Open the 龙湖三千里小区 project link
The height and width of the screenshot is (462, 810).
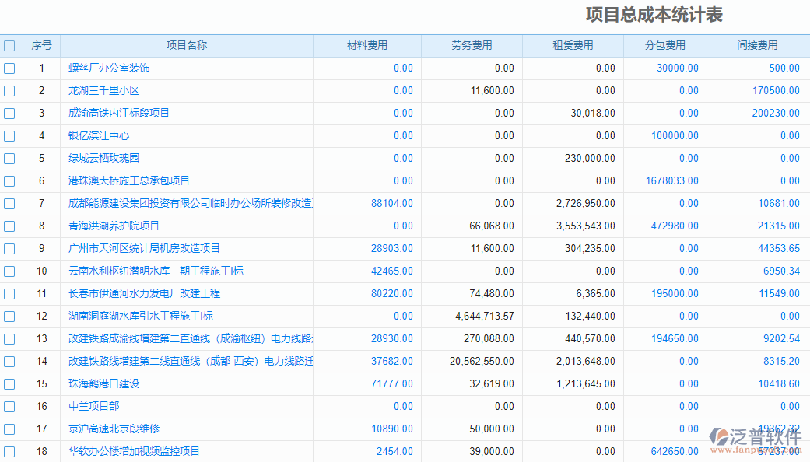103,91
